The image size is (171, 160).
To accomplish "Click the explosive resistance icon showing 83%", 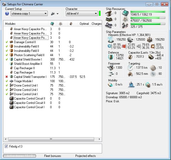I will (153, 46).
